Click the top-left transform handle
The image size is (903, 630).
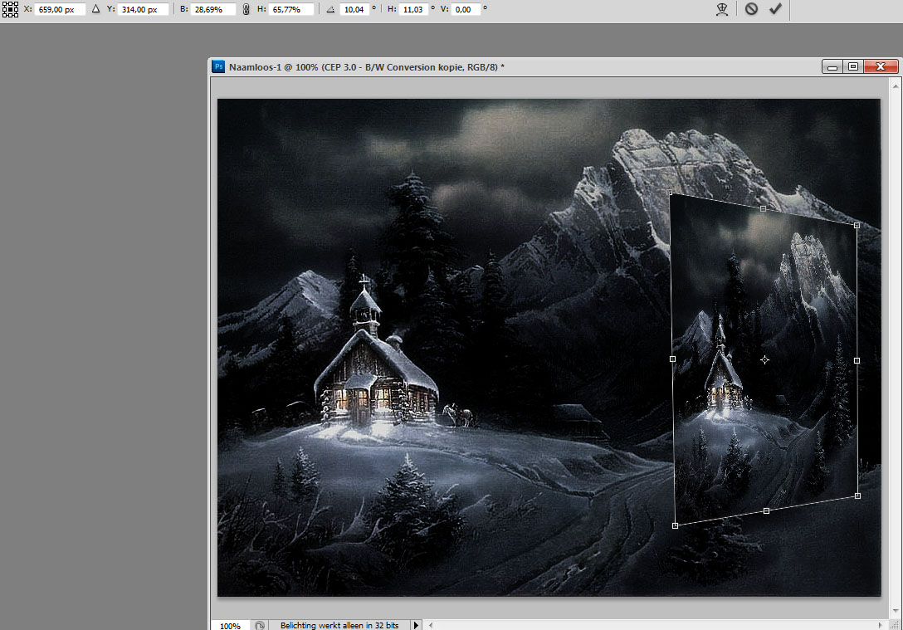coord(670,193)
